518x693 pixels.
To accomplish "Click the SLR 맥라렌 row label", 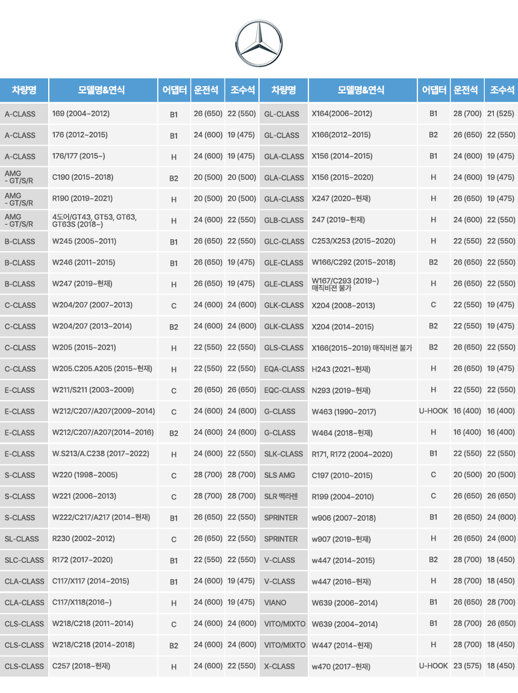I will pos(282,497).
